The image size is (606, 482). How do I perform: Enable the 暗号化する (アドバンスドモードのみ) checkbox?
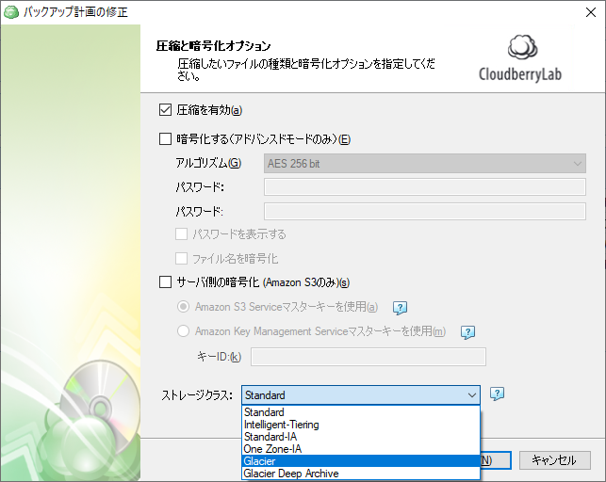pos(166,139)
